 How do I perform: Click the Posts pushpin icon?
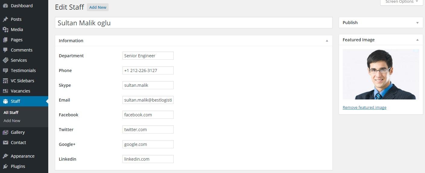pos(5,19)
